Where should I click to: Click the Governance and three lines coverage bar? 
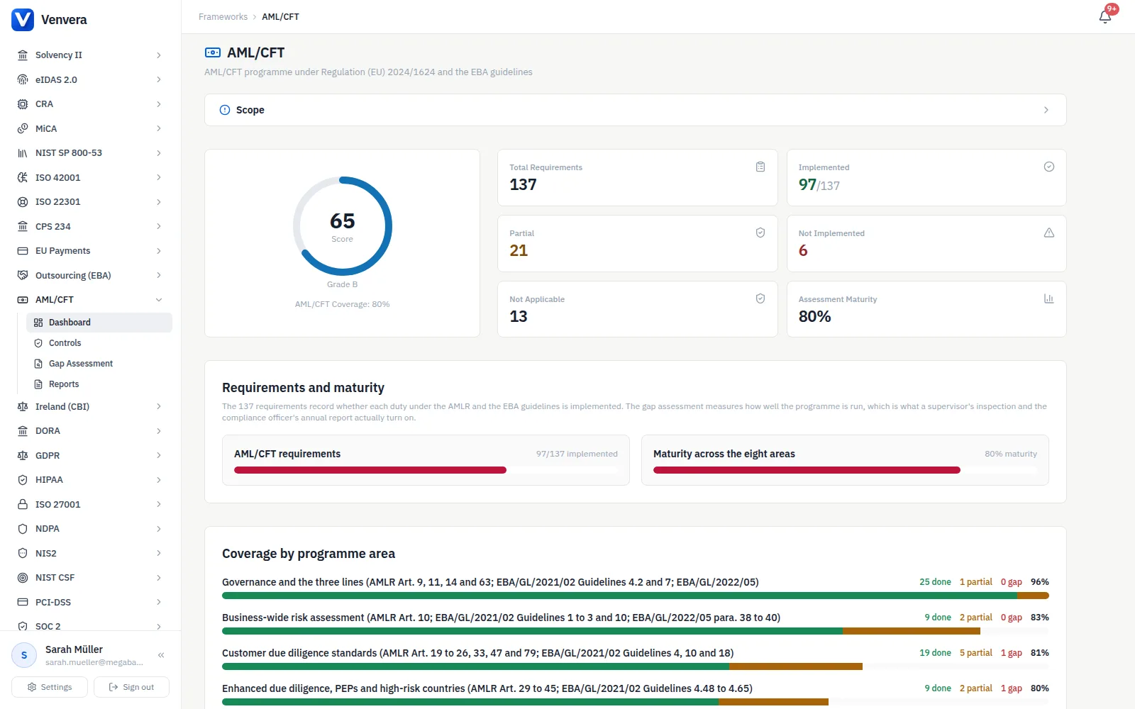[x=635, y=596]
